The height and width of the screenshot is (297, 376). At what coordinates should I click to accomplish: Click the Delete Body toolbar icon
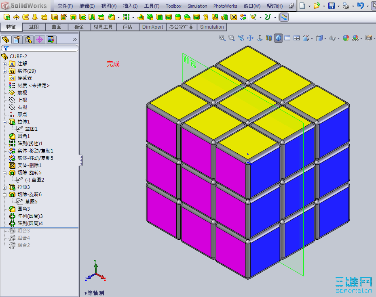pos(234,17)
